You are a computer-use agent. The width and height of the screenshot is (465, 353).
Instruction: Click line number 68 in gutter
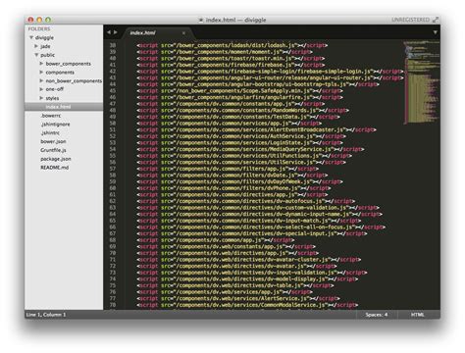113,240
